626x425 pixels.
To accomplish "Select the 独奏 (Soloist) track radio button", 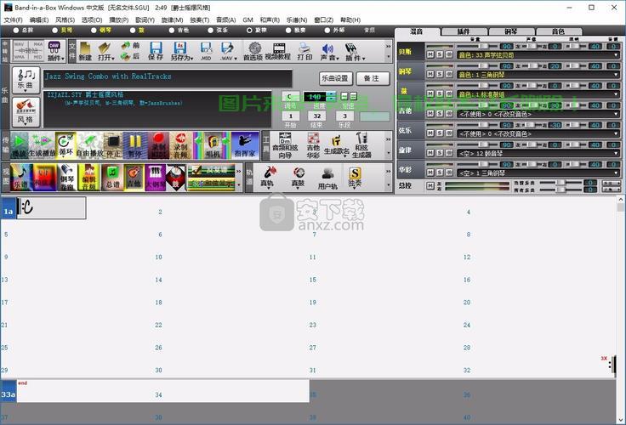I will [x=288, y=31].
